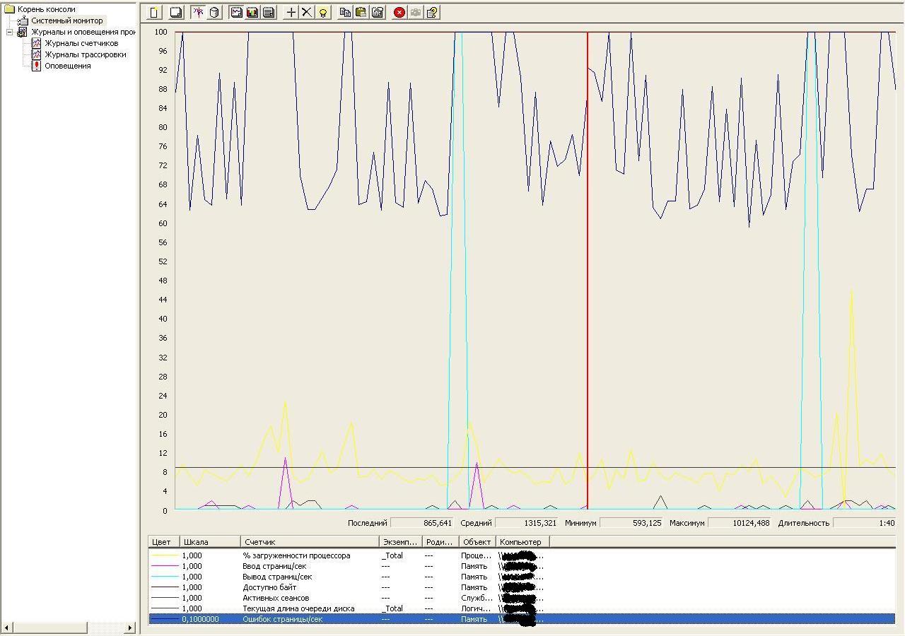Screen dimensions: 905x636
Task: Sort by the Счетчик column header
Action: tap(310, 542)
